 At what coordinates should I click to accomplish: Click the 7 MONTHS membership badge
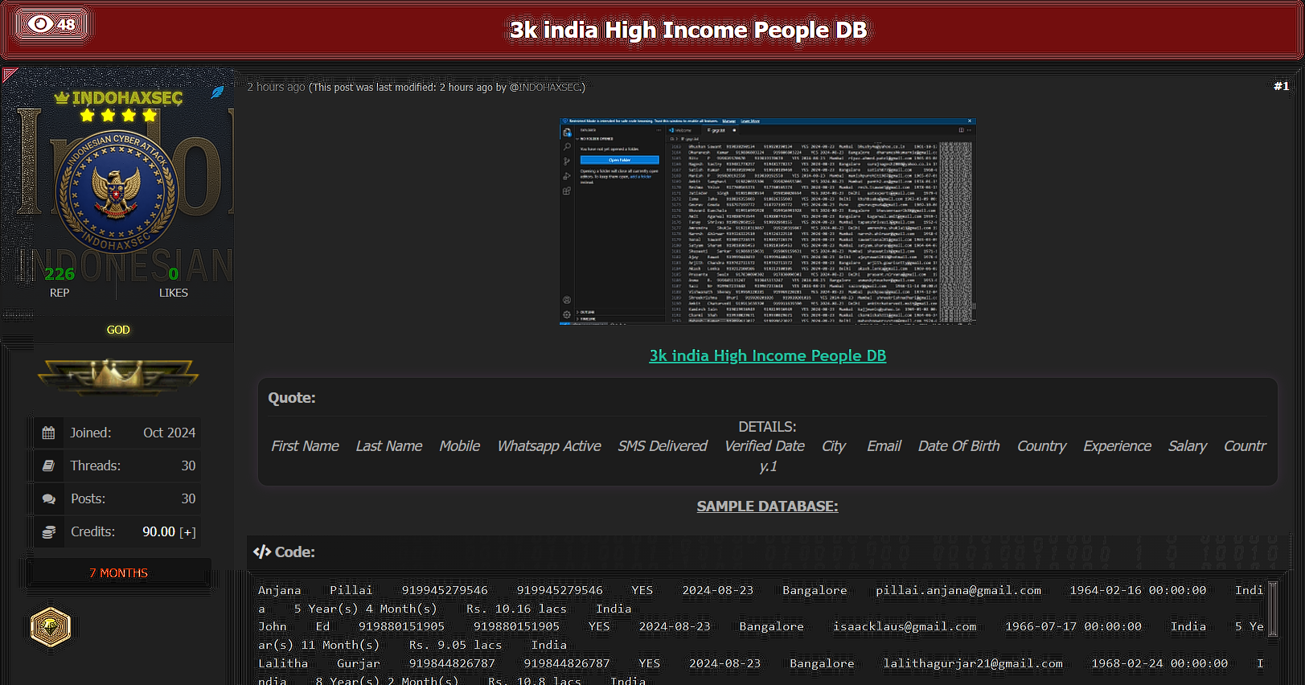pos(118,572)
